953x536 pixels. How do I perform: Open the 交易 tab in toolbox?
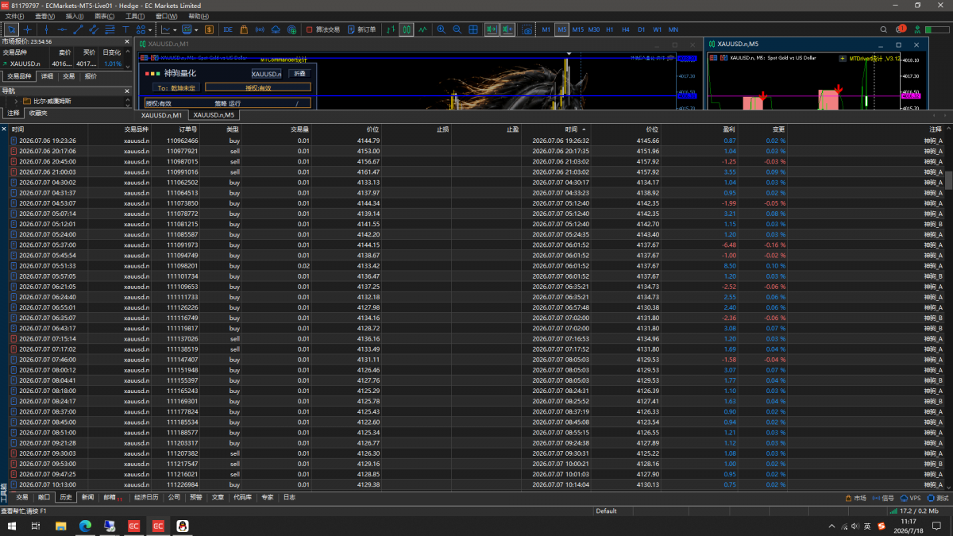[x=21, y=498]
